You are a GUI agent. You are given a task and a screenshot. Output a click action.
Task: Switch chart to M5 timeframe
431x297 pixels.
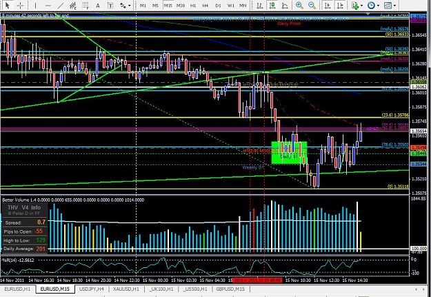(155, 6)
